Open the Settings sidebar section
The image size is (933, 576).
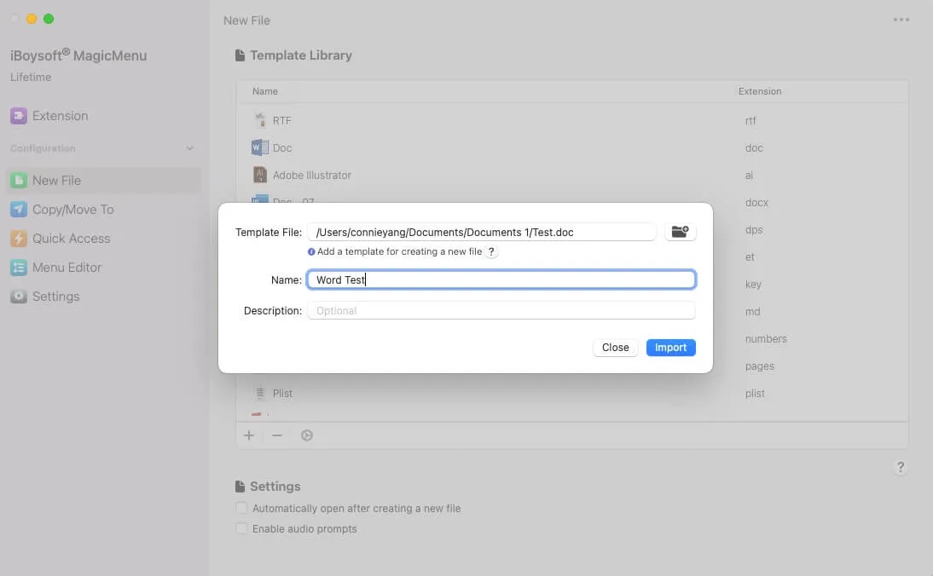click(x=56, y=296)
